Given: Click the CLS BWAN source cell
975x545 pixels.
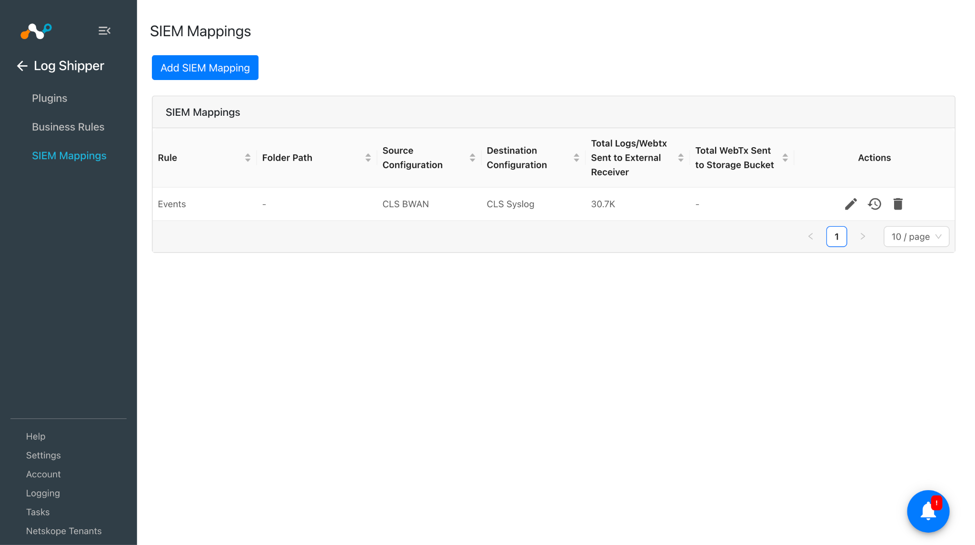Looking at the screenshot, I should (406, 204).
